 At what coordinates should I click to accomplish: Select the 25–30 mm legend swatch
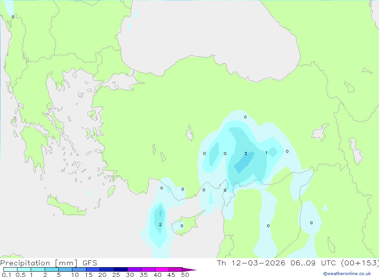coord(121,269)
